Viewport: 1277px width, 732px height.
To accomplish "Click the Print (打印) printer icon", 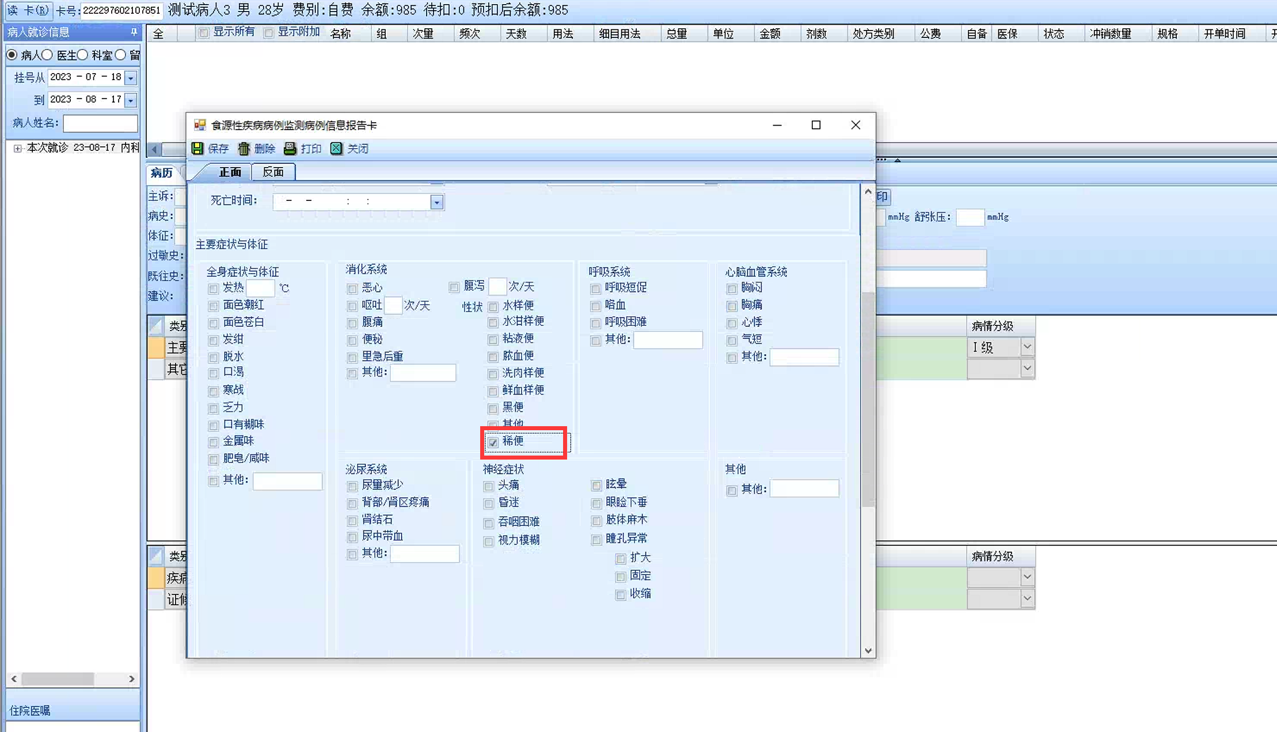I will 290,149.
